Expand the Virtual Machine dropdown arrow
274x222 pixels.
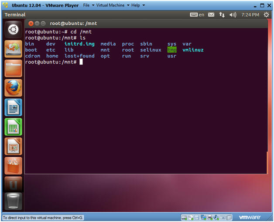(128, 5)
